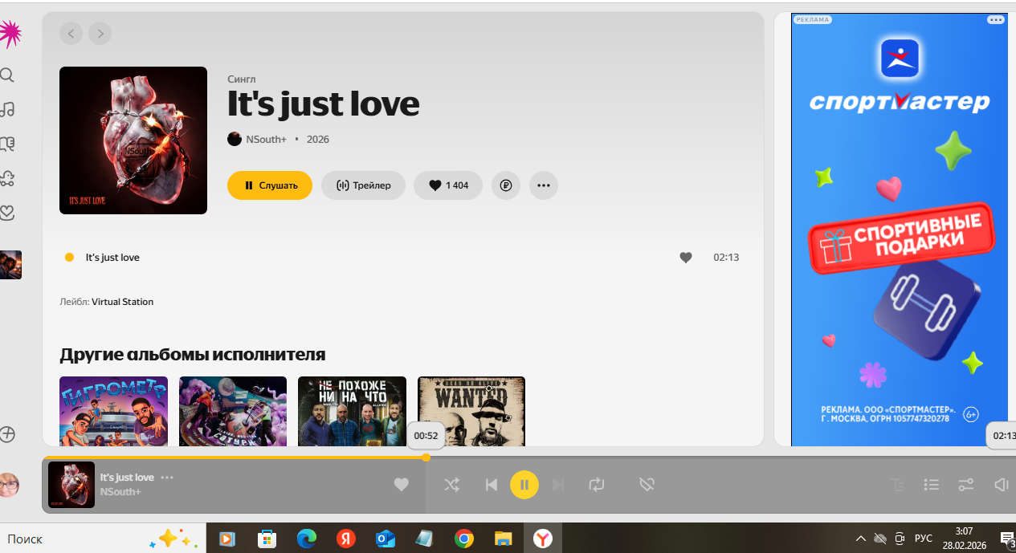This screenshot has height=553, width=1016.
Task: Open the player bar track cover thumbnail
Action: point(71,485)
